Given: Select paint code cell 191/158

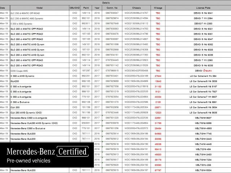Looking at the screenshot, I should tap(86, 107).
